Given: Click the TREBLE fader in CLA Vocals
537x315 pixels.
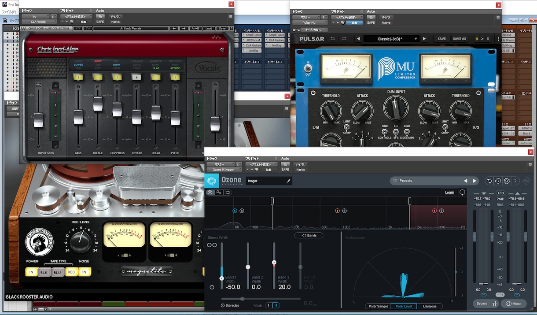Looking at the screenshot, I should [x=98, y=104].
